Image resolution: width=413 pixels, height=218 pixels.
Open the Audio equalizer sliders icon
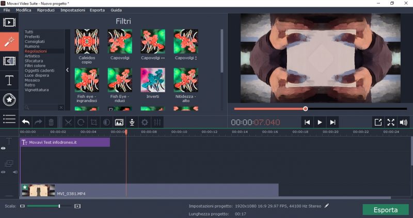coord(157,122)
